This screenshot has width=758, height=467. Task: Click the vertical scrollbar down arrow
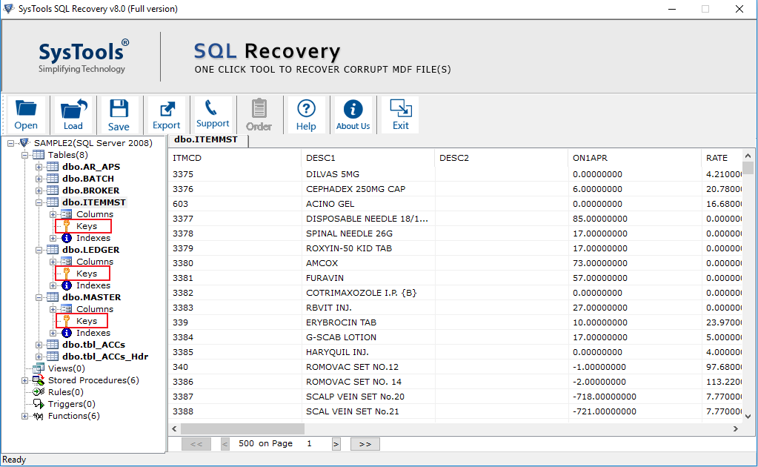pyautogui.click(x=748, y=417)
